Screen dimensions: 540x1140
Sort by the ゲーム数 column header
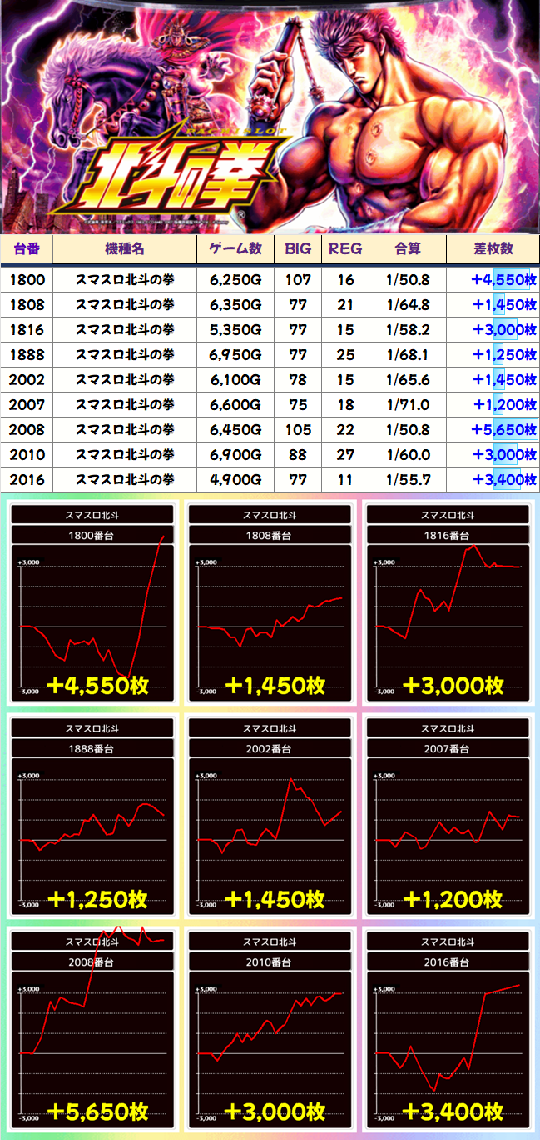point(235,248)
